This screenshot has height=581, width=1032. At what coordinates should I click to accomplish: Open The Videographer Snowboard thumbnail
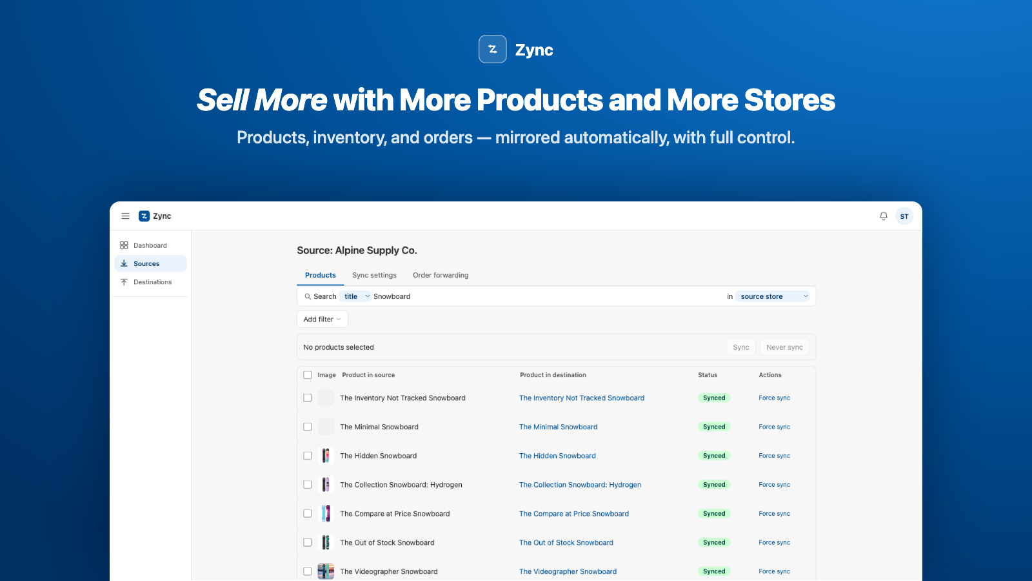pyautogui.click(x=326, y=571)
